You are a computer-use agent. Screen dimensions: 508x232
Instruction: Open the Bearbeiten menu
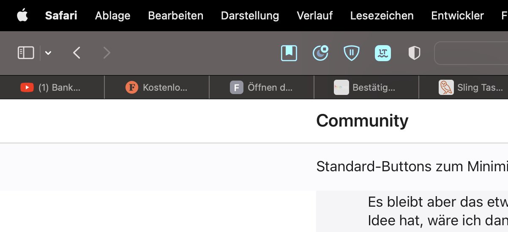click(x=176, y=16)
